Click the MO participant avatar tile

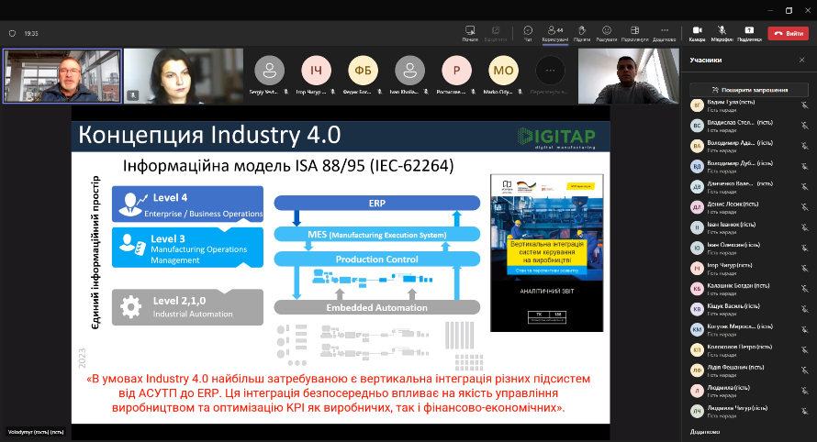[x=503, y=71]
